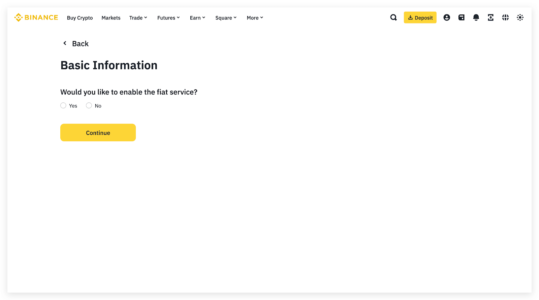Select the Yes radio button
This screenshot has height=300, width=539.
click(x=63, y=106)
